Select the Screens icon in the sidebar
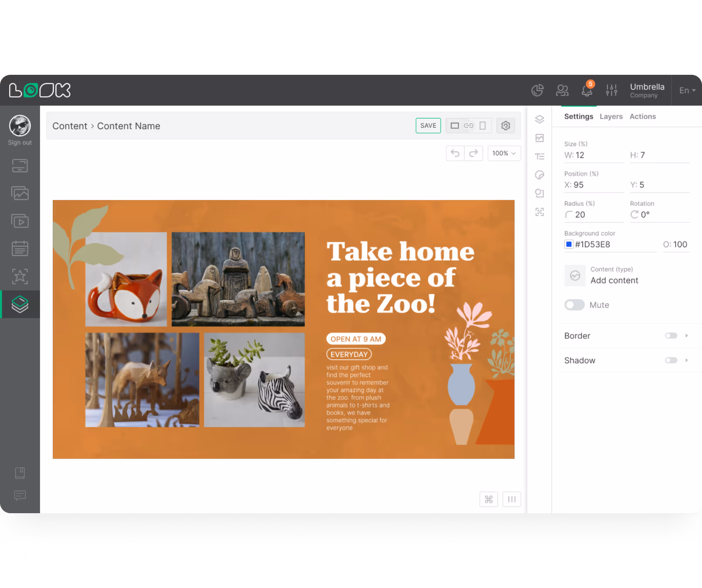 20,165
